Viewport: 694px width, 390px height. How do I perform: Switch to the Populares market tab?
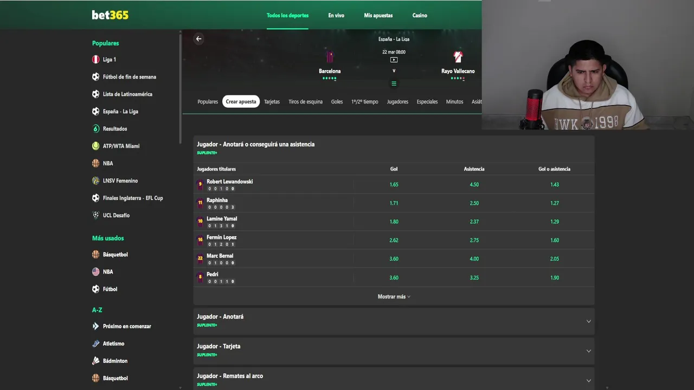coord(208,102)
